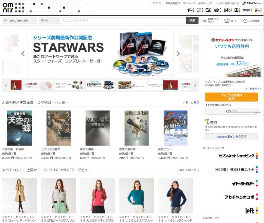Click the Loft icon in top brand bar
Image resolution: width=264 pixels, height=223 pixels.
(x=228, y=10)
